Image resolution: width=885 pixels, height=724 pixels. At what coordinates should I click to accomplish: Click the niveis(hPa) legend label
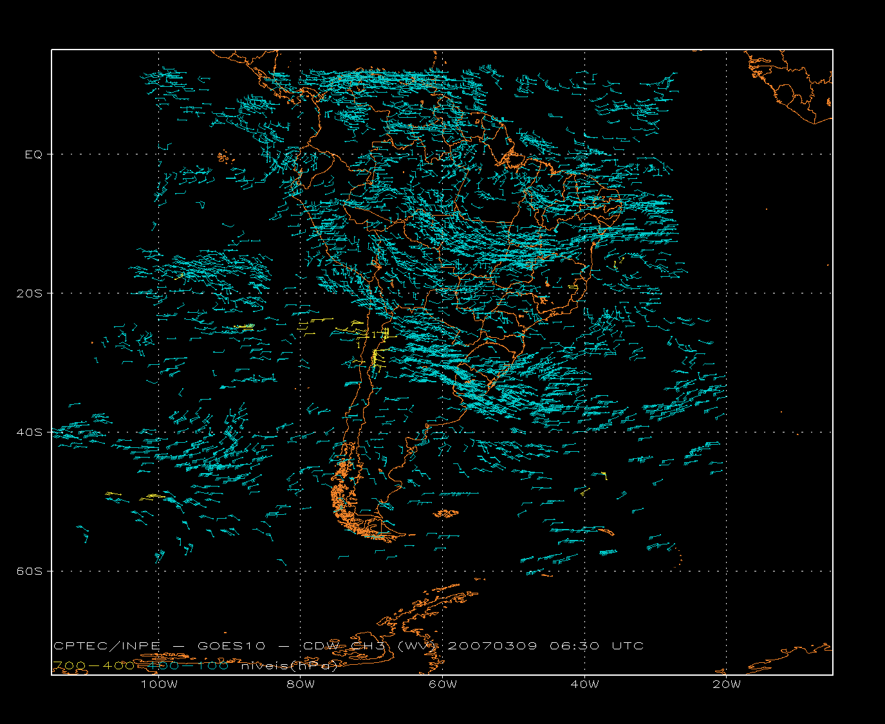click(290, 666)
